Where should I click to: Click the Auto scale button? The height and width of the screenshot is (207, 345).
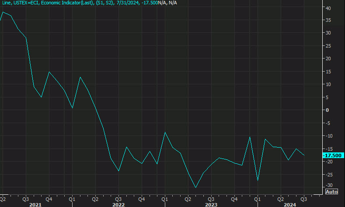point(331,192)
